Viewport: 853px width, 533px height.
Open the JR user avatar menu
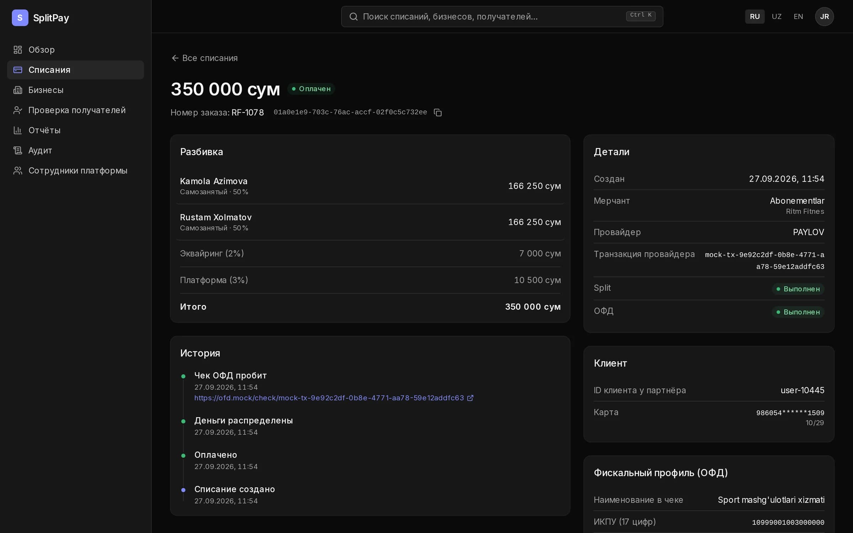point(824,17)
